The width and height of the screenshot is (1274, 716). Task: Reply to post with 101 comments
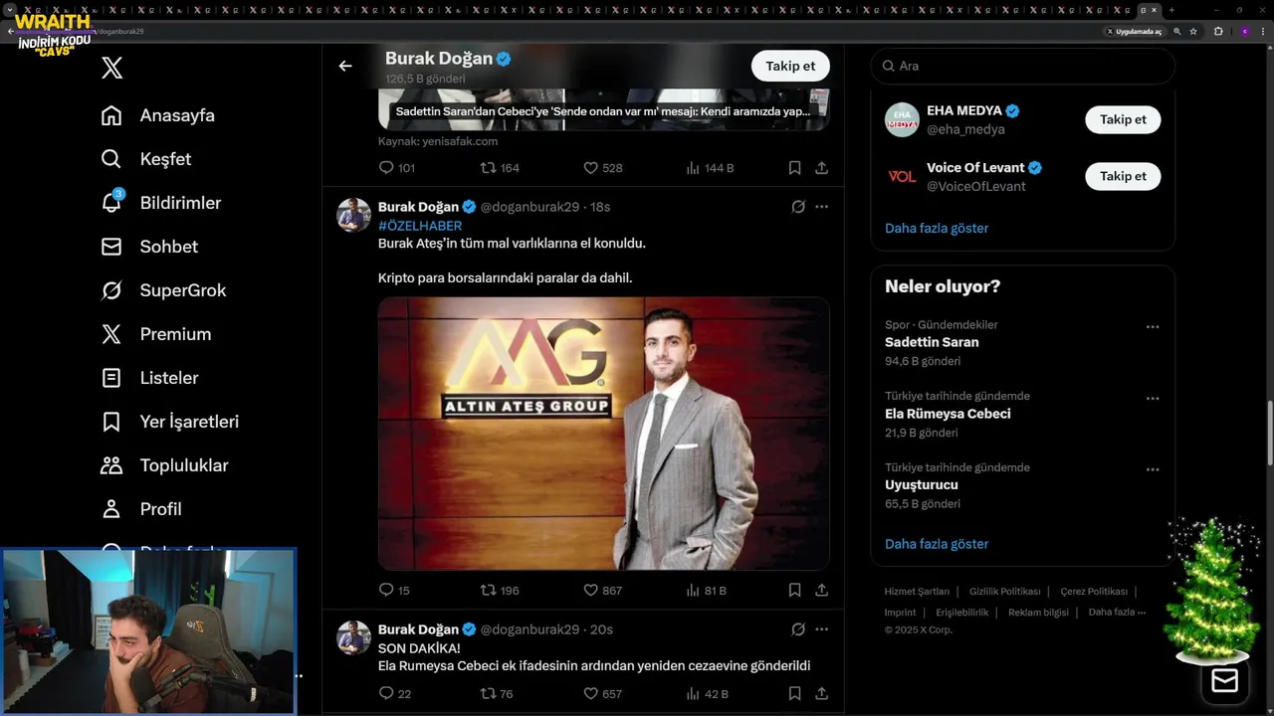pos(396,168)
